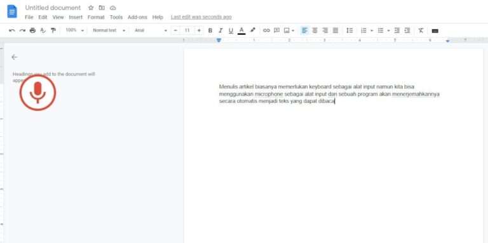Click the red voice typing microphone
488x243 pixels.
pyautogui.click(x=37, y=93)
